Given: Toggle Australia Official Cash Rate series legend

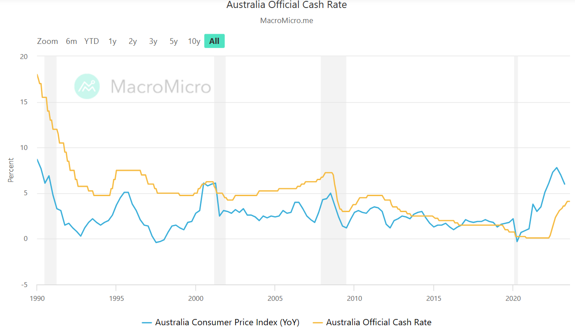Looking at the screenshot, I should (378, 323).
